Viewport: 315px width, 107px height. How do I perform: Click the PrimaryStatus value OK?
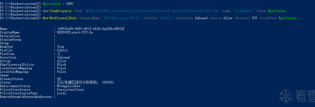[x=59, y=79]
